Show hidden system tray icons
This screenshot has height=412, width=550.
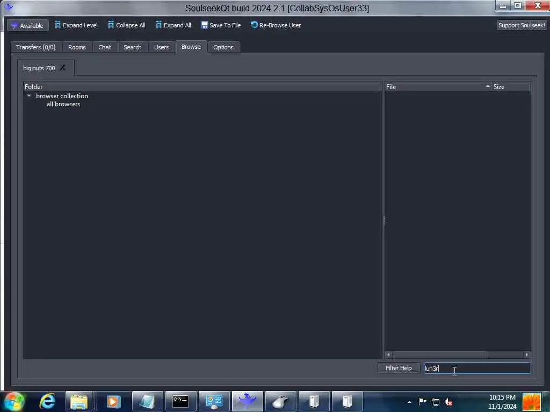pos(409,402)
